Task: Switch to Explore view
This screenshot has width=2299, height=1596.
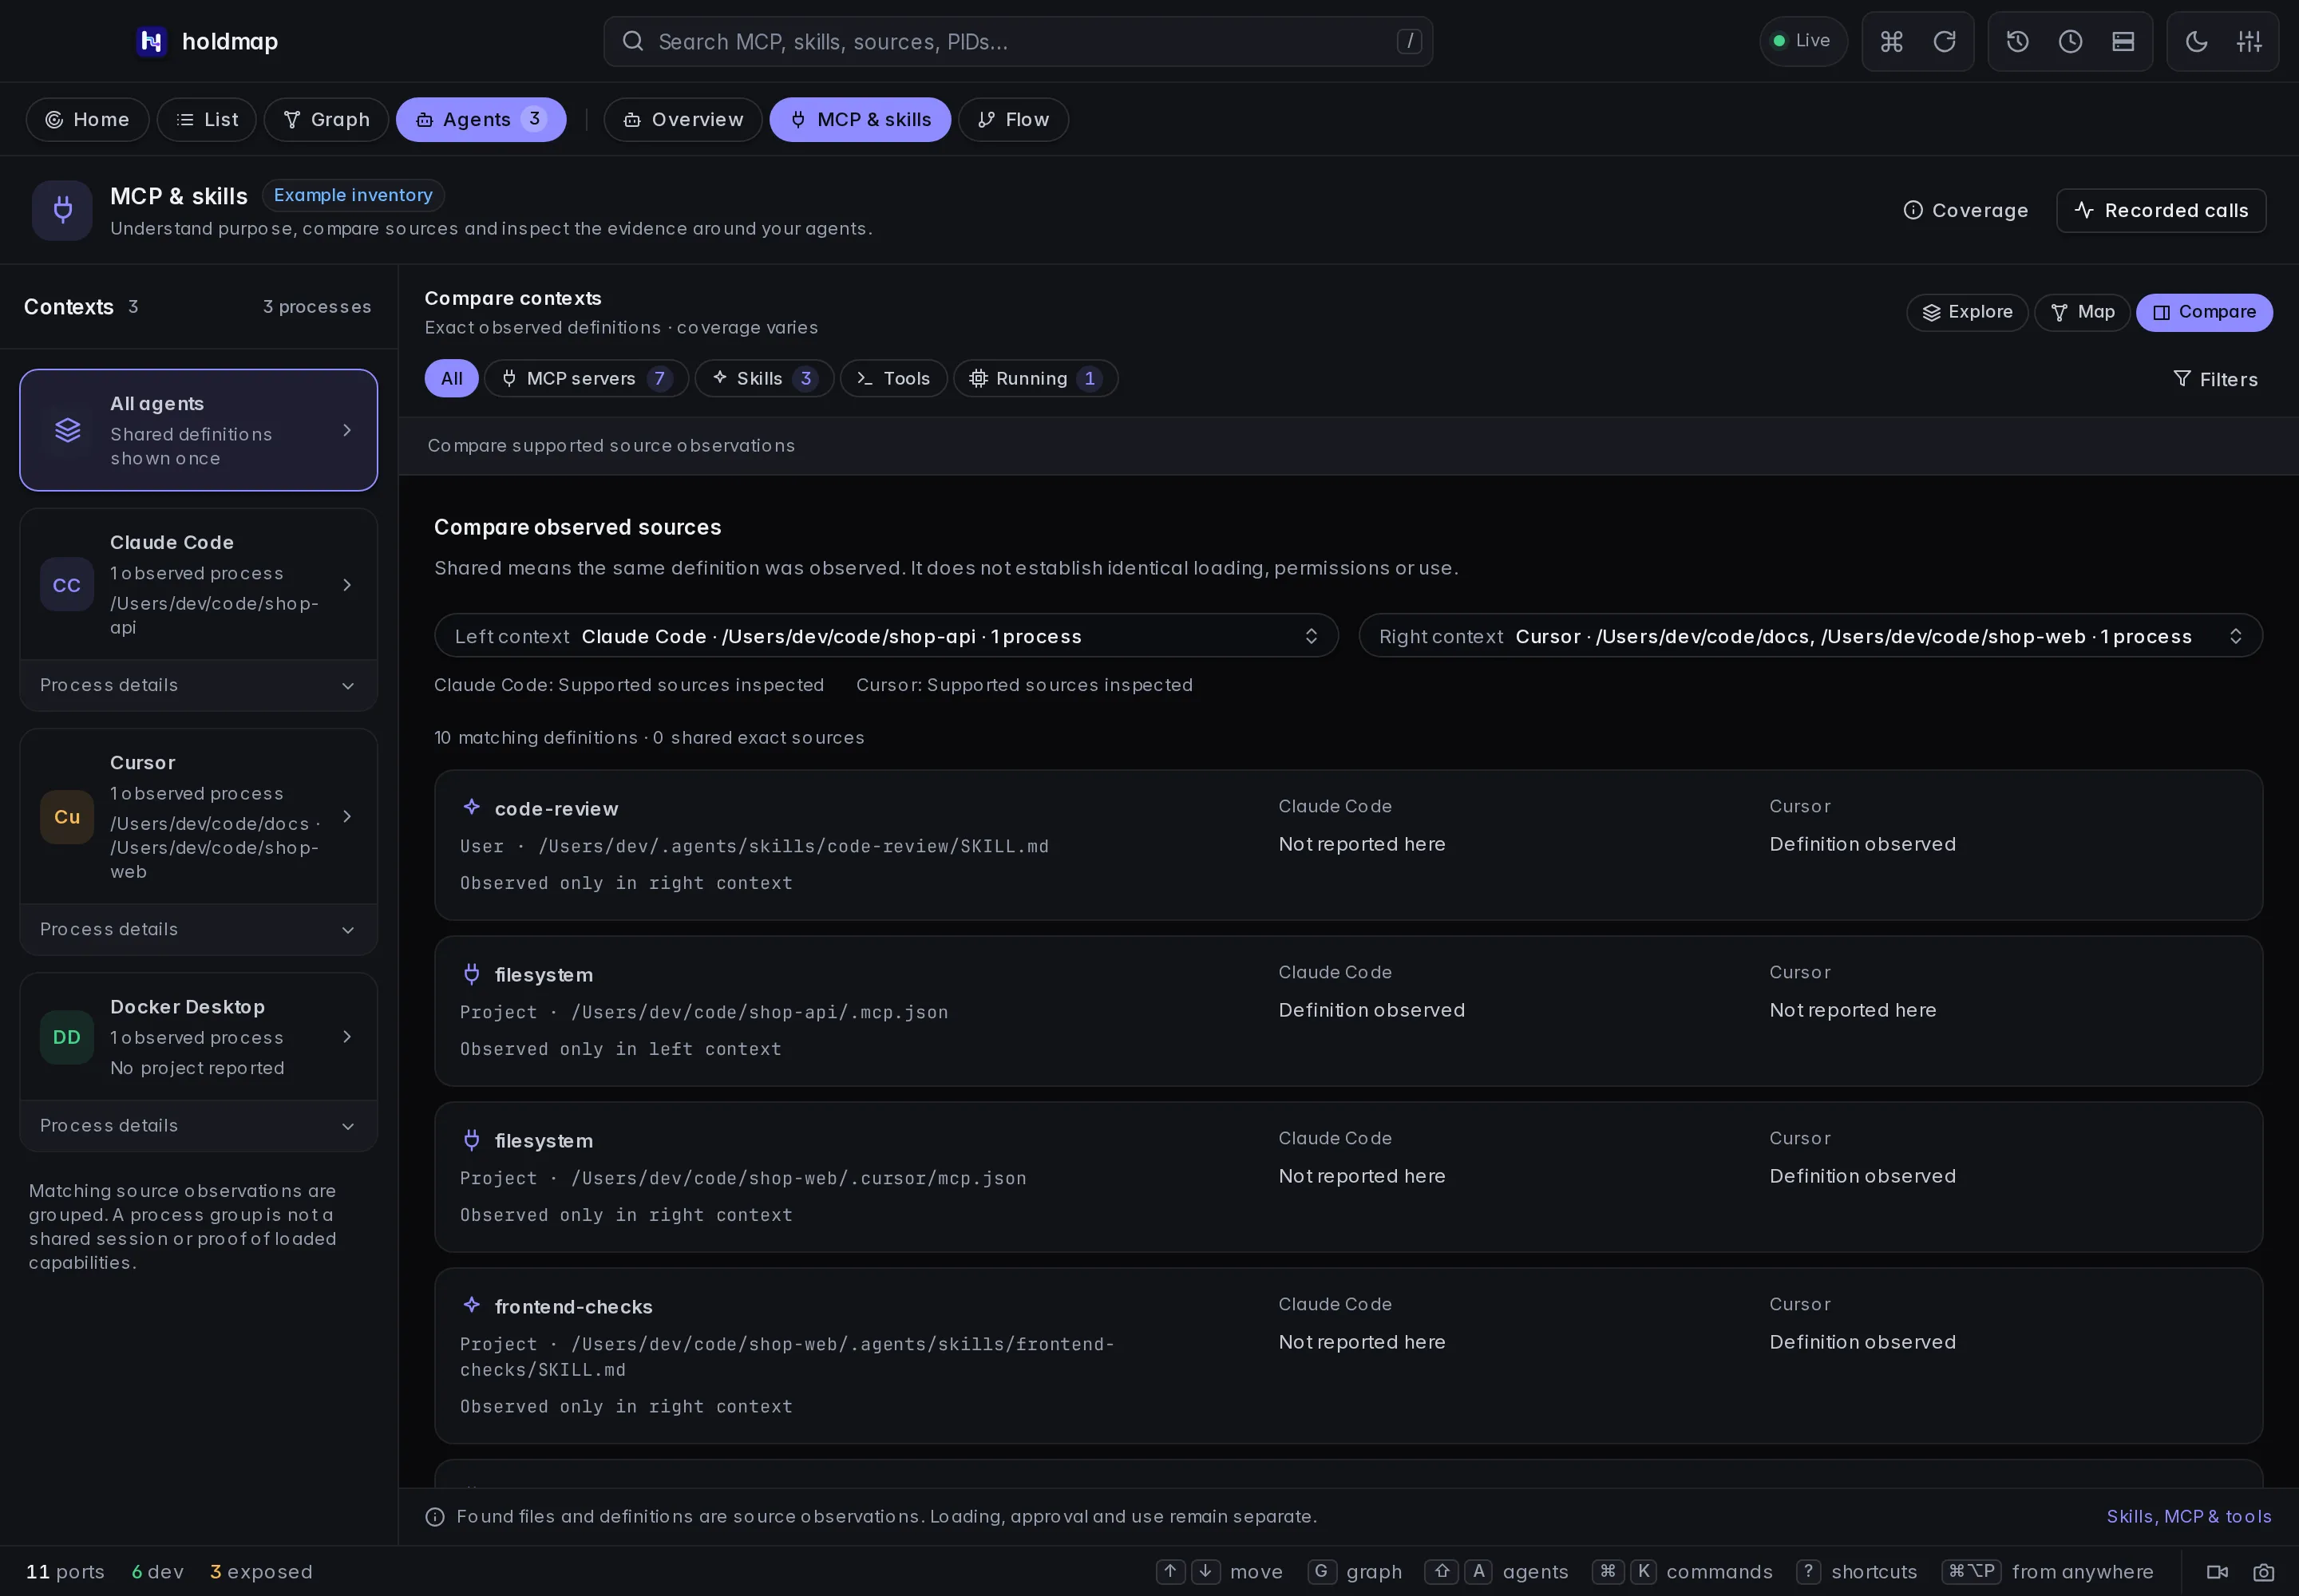Action: click(x=1967, y=312)
